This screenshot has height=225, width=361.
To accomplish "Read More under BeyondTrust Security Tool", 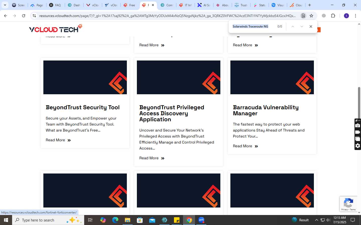I will [58, 140].
